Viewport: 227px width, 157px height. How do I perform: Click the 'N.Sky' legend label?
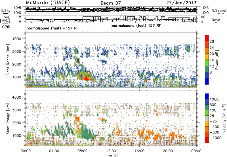pos(5,10)
